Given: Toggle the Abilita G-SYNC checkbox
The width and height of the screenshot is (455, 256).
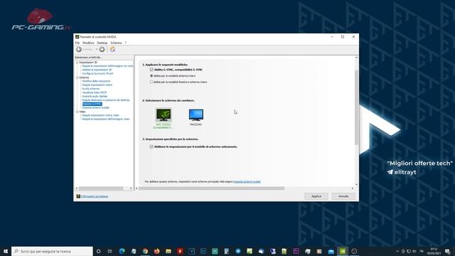Looking at the screenshot, I should (x=151, y=70).
